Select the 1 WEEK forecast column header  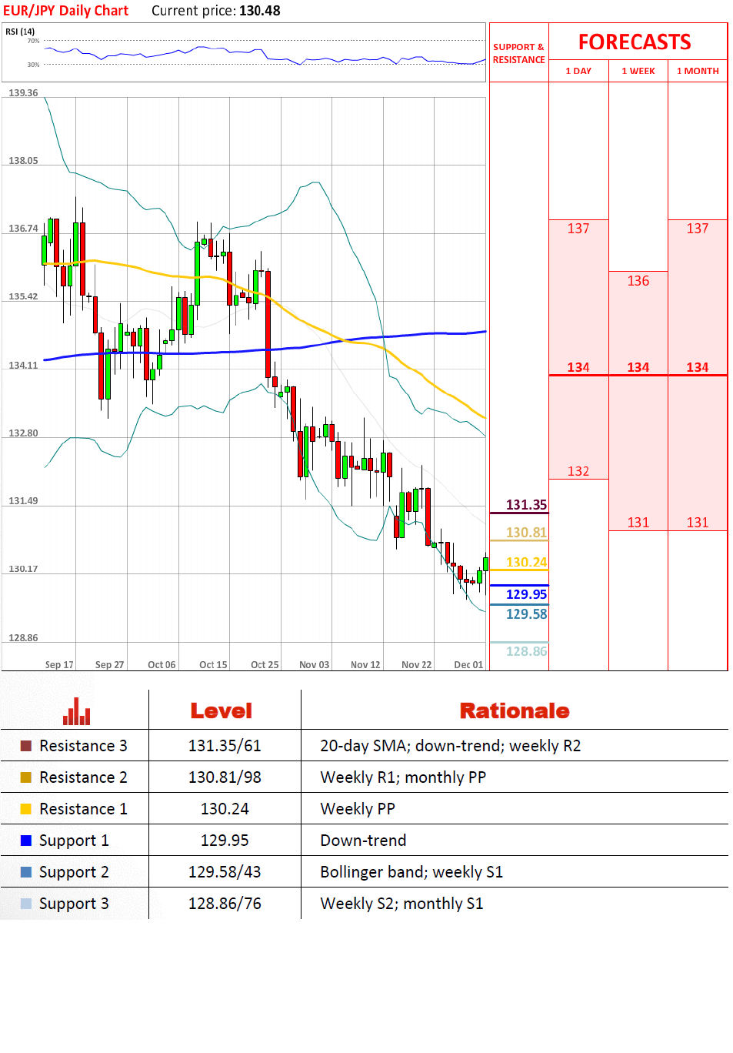638,71
